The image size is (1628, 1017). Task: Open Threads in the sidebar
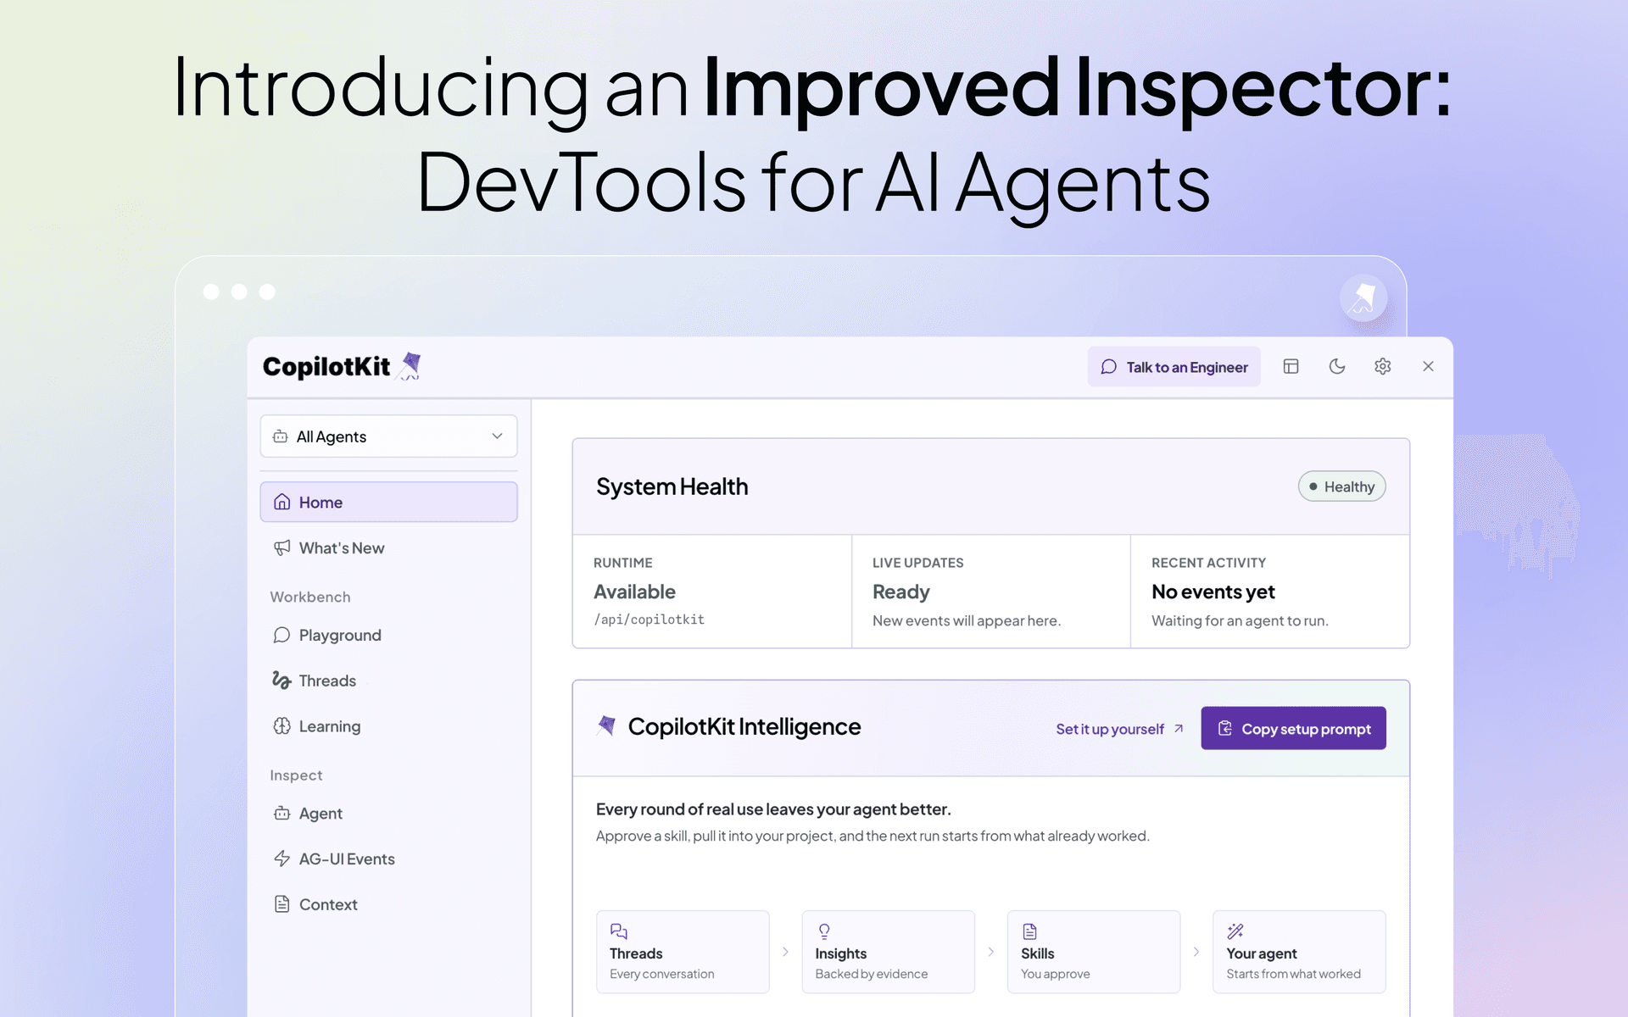[x=388, y=681]
